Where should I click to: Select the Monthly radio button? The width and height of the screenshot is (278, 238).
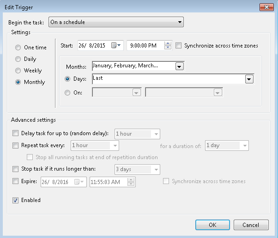(18, 82)
